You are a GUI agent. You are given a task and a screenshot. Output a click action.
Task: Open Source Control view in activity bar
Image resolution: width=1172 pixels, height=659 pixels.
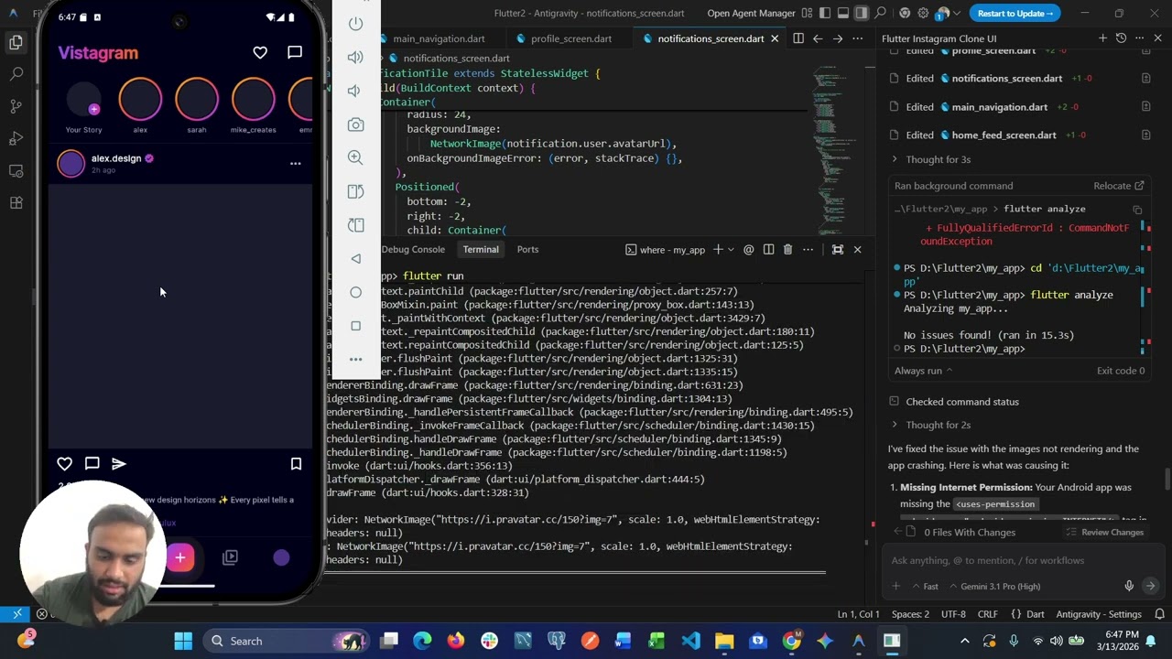(x=16, y=106)
